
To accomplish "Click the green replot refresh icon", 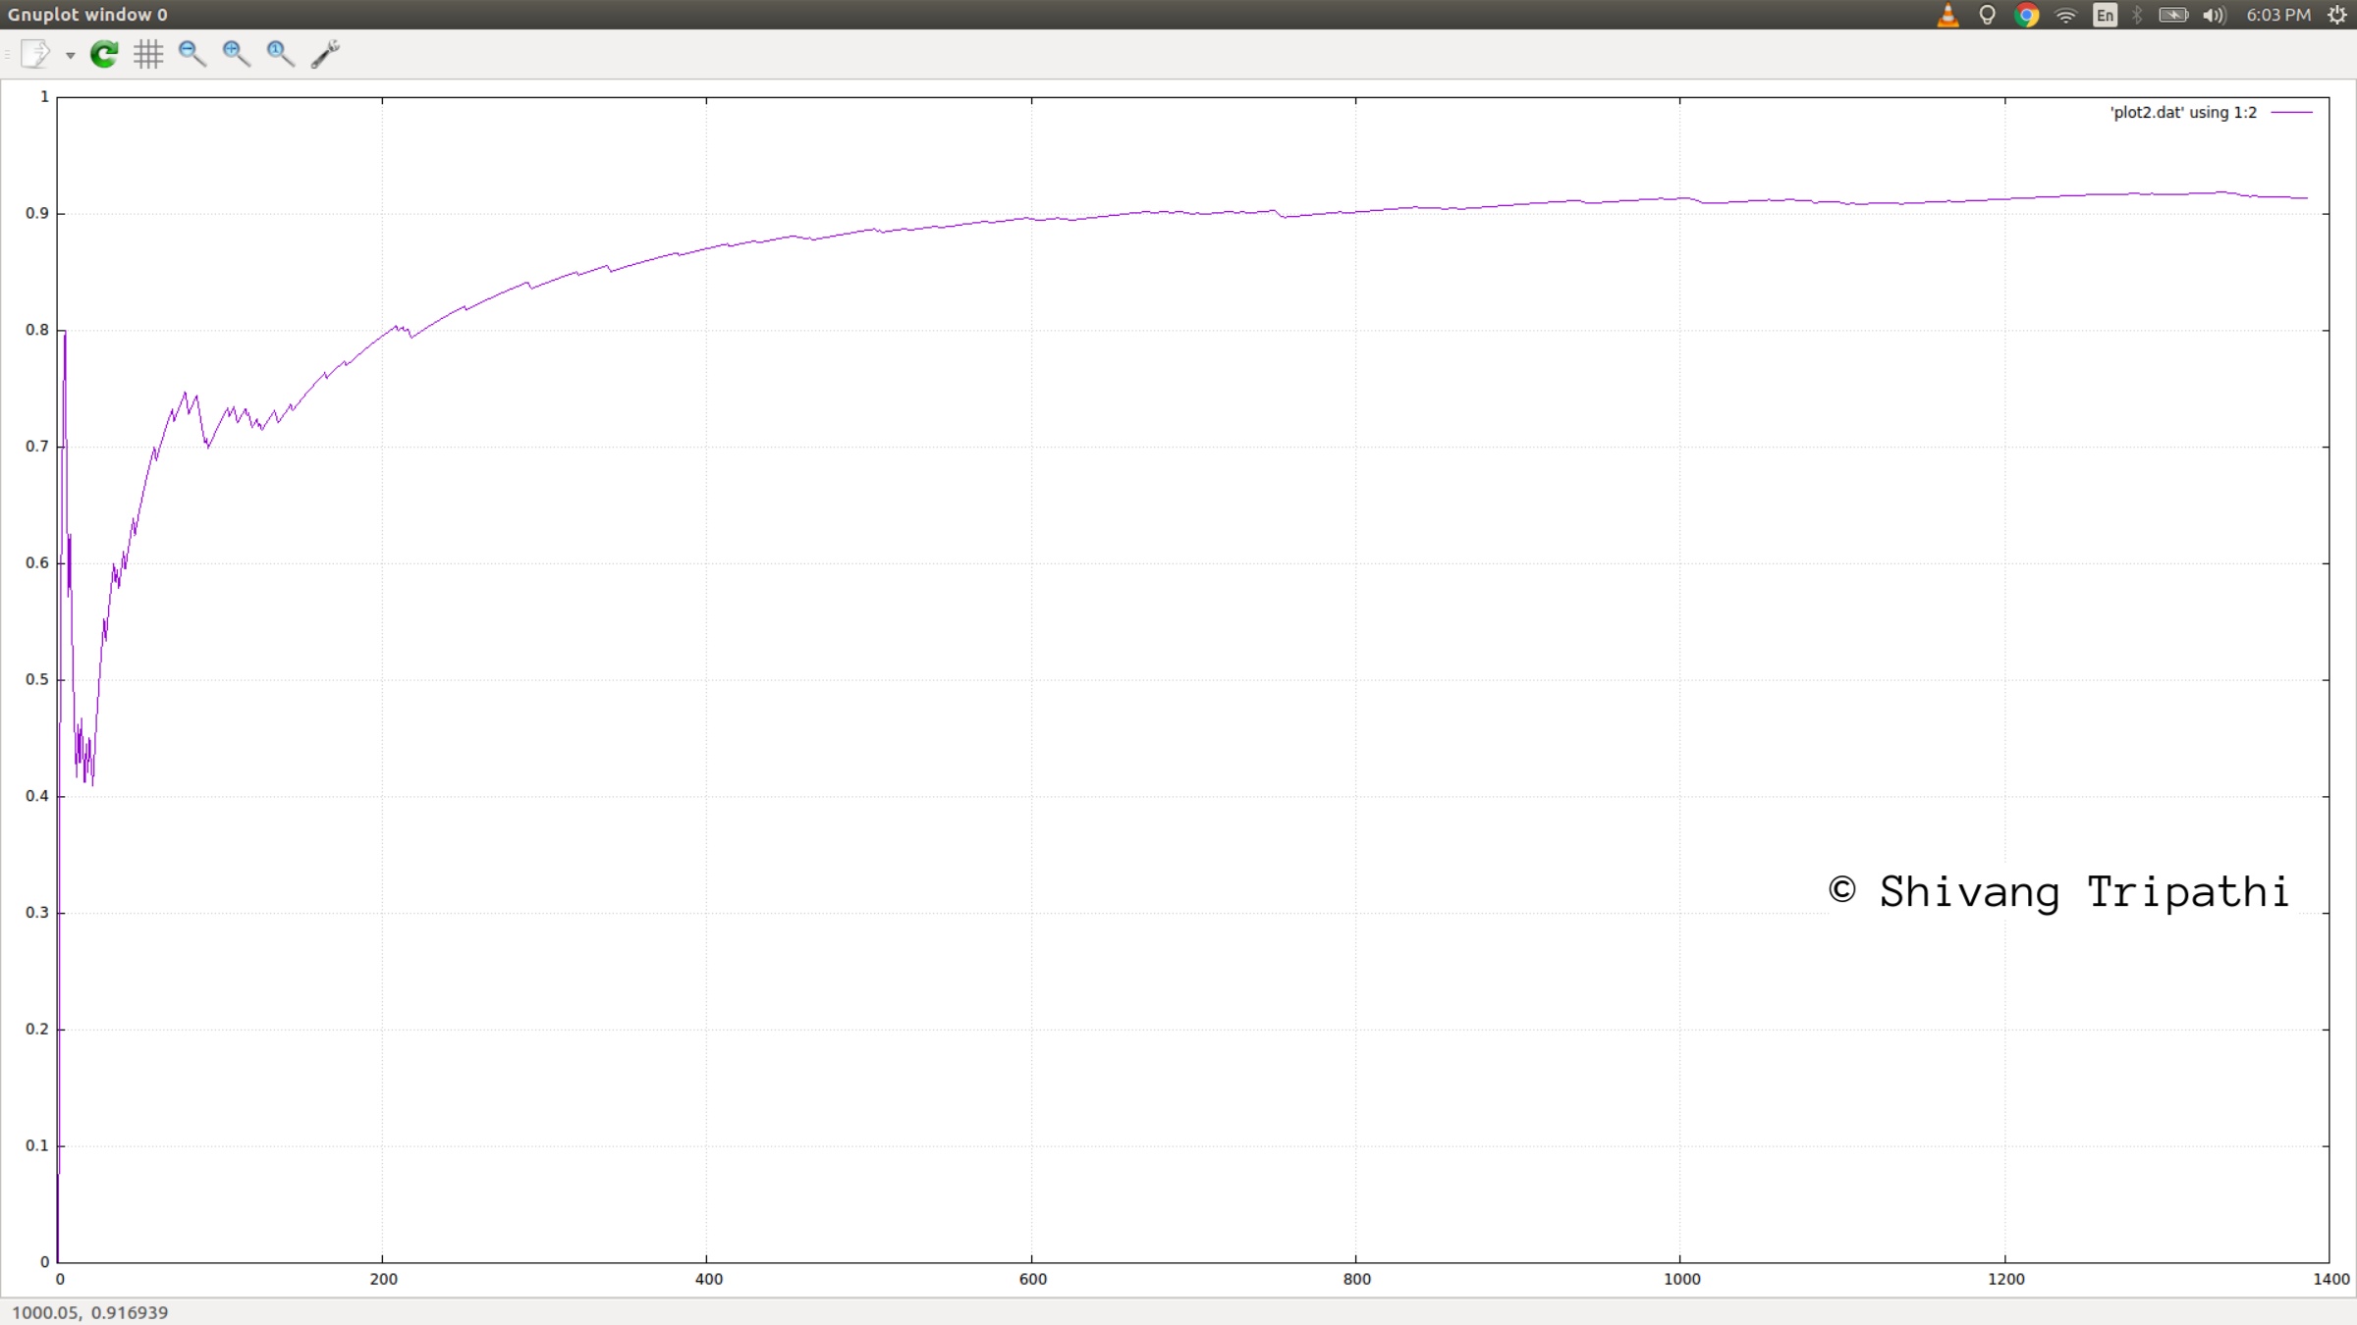I will pyautogui.click(x=104, y=54).
